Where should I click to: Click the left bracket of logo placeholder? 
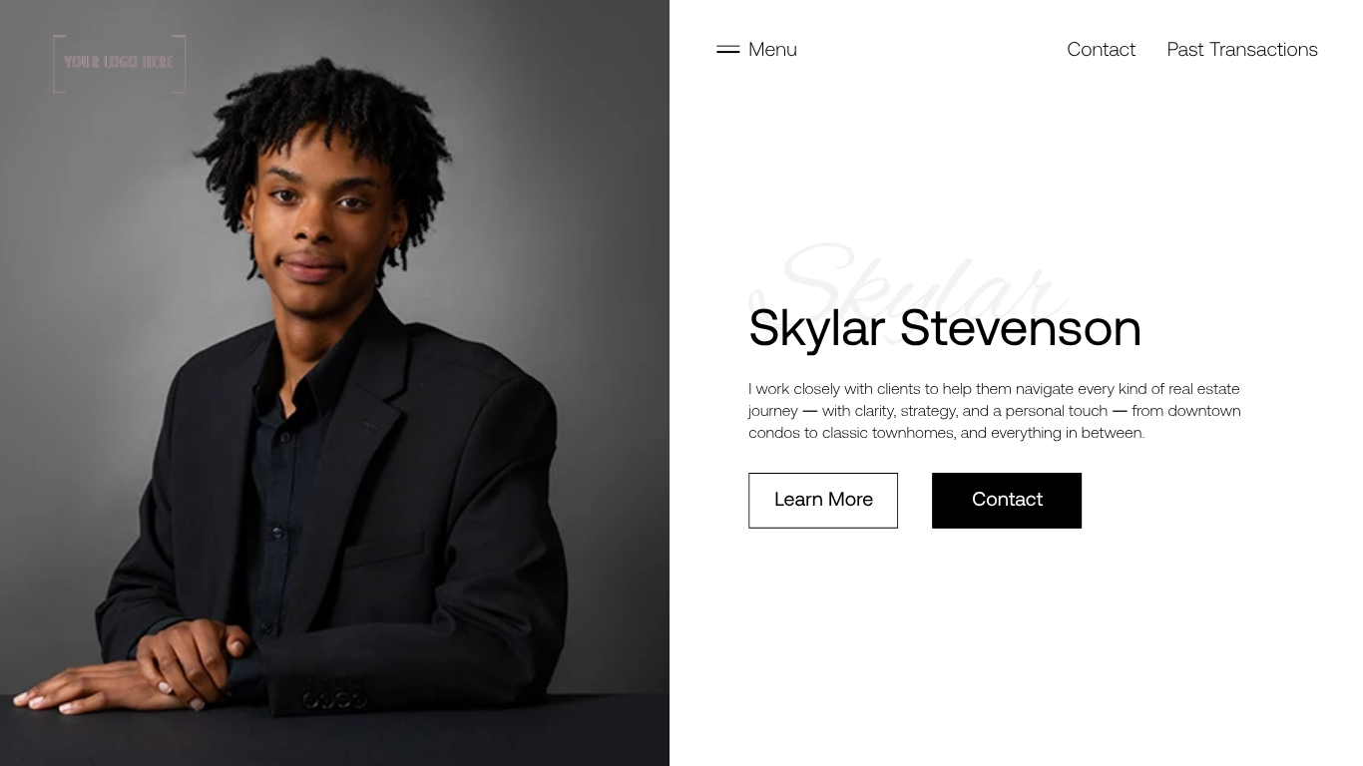(x=58, y=64)
